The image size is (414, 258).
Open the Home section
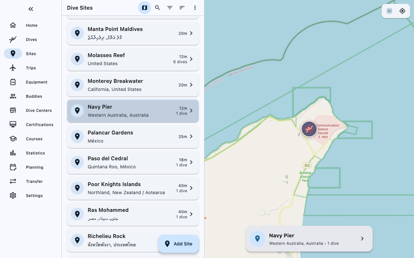click(31, 25)
